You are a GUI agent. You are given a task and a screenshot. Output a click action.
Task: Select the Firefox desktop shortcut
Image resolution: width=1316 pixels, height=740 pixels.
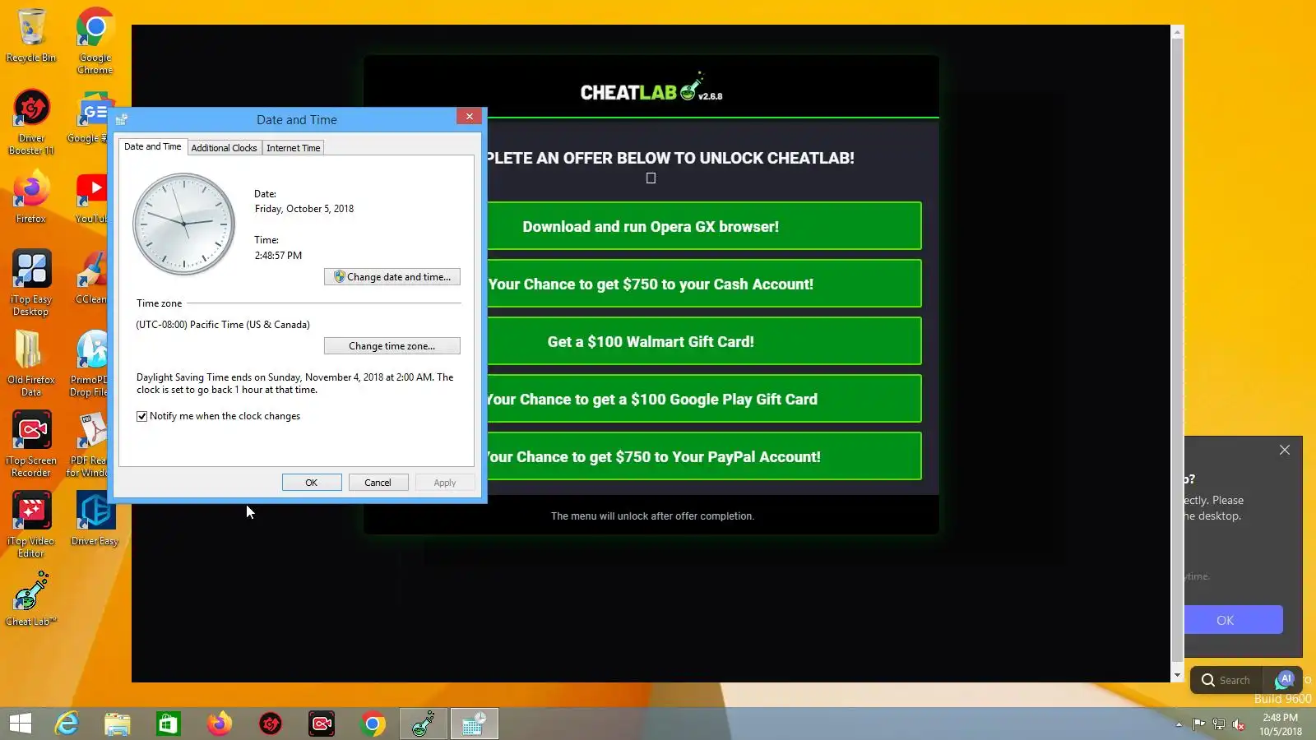(31, 197)
